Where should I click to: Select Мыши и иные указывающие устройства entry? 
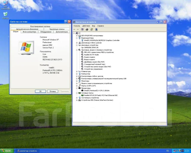97,83
